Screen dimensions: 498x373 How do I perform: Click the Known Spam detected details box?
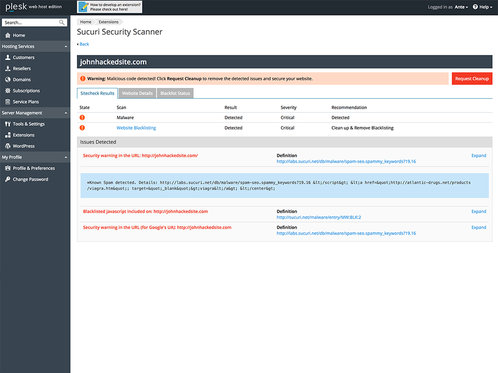point(285,186)
